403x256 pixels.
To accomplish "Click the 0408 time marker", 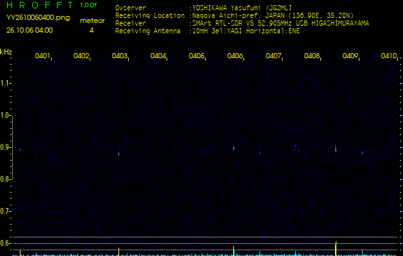I will click(x=312, y=56).
